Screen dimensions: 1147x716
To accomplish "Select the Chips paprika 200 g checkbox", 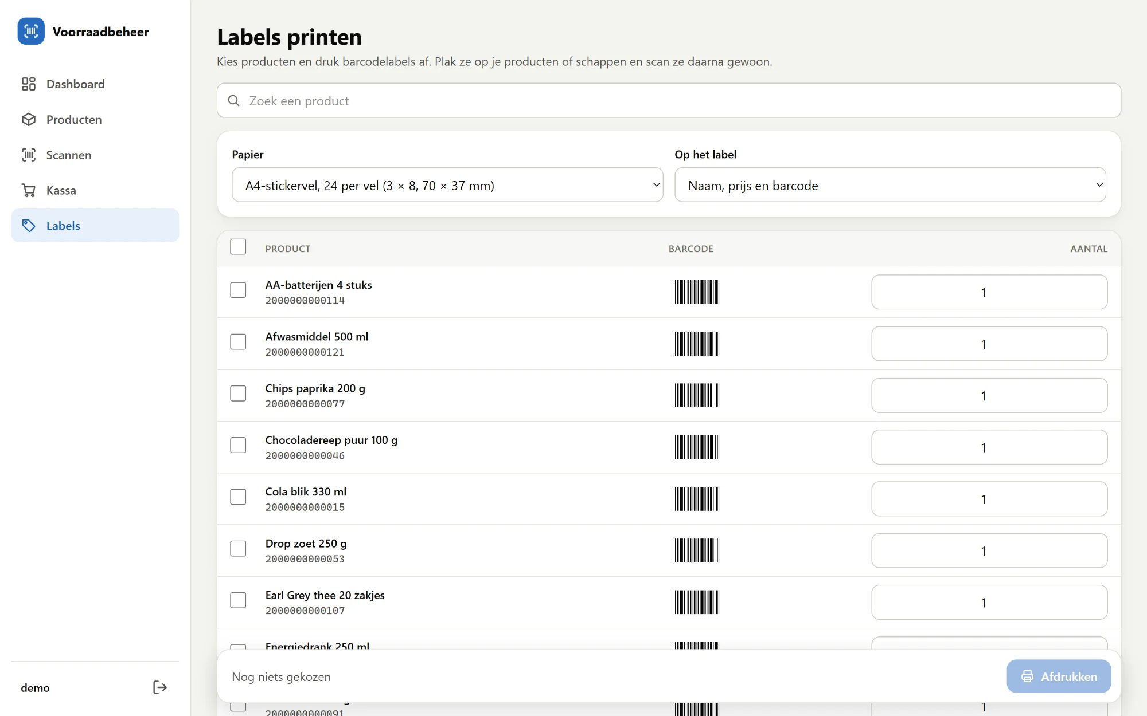I will tap(238, 394).
